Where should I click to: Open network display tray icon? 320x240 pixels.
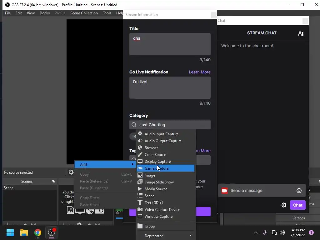[274, 232]
